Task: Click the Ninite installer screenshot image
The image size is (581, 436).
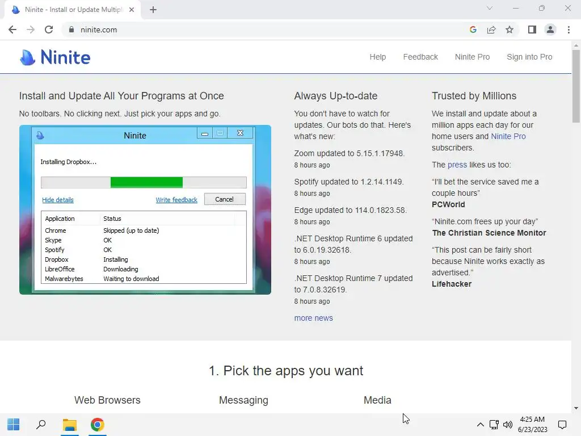Action: click(x=145, y=210)
